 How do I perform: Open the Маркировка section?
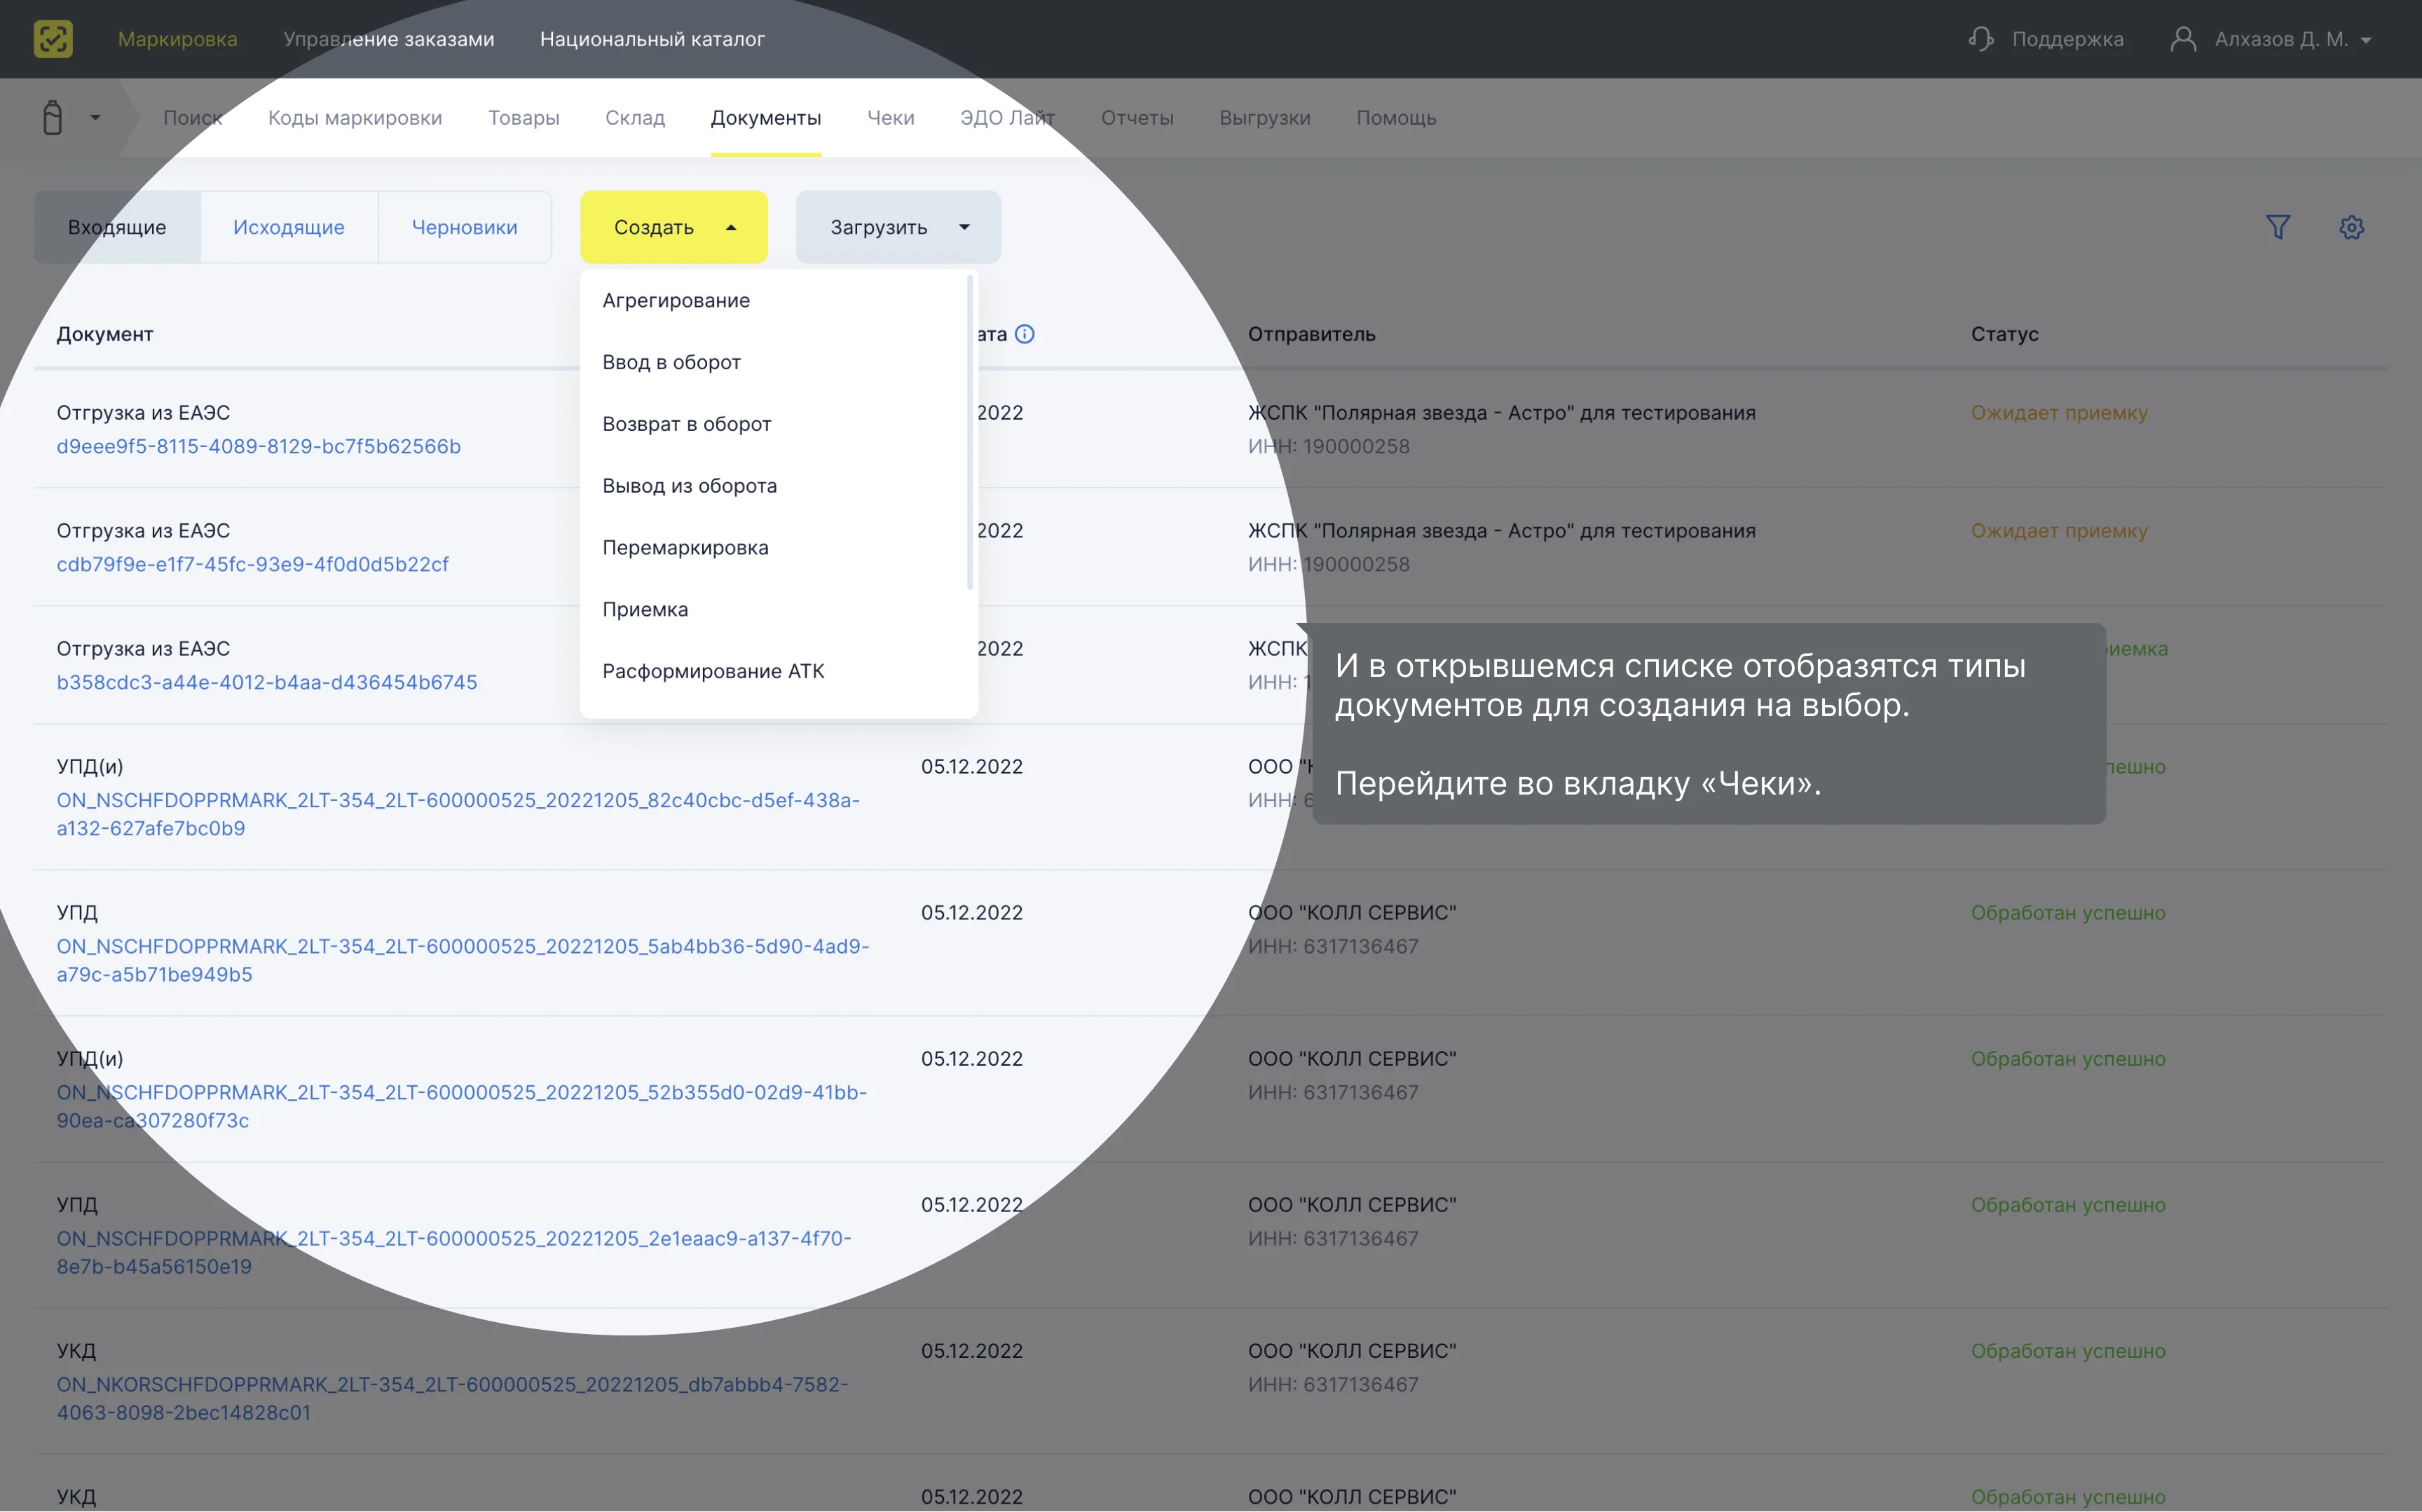(x=178, y=39)
